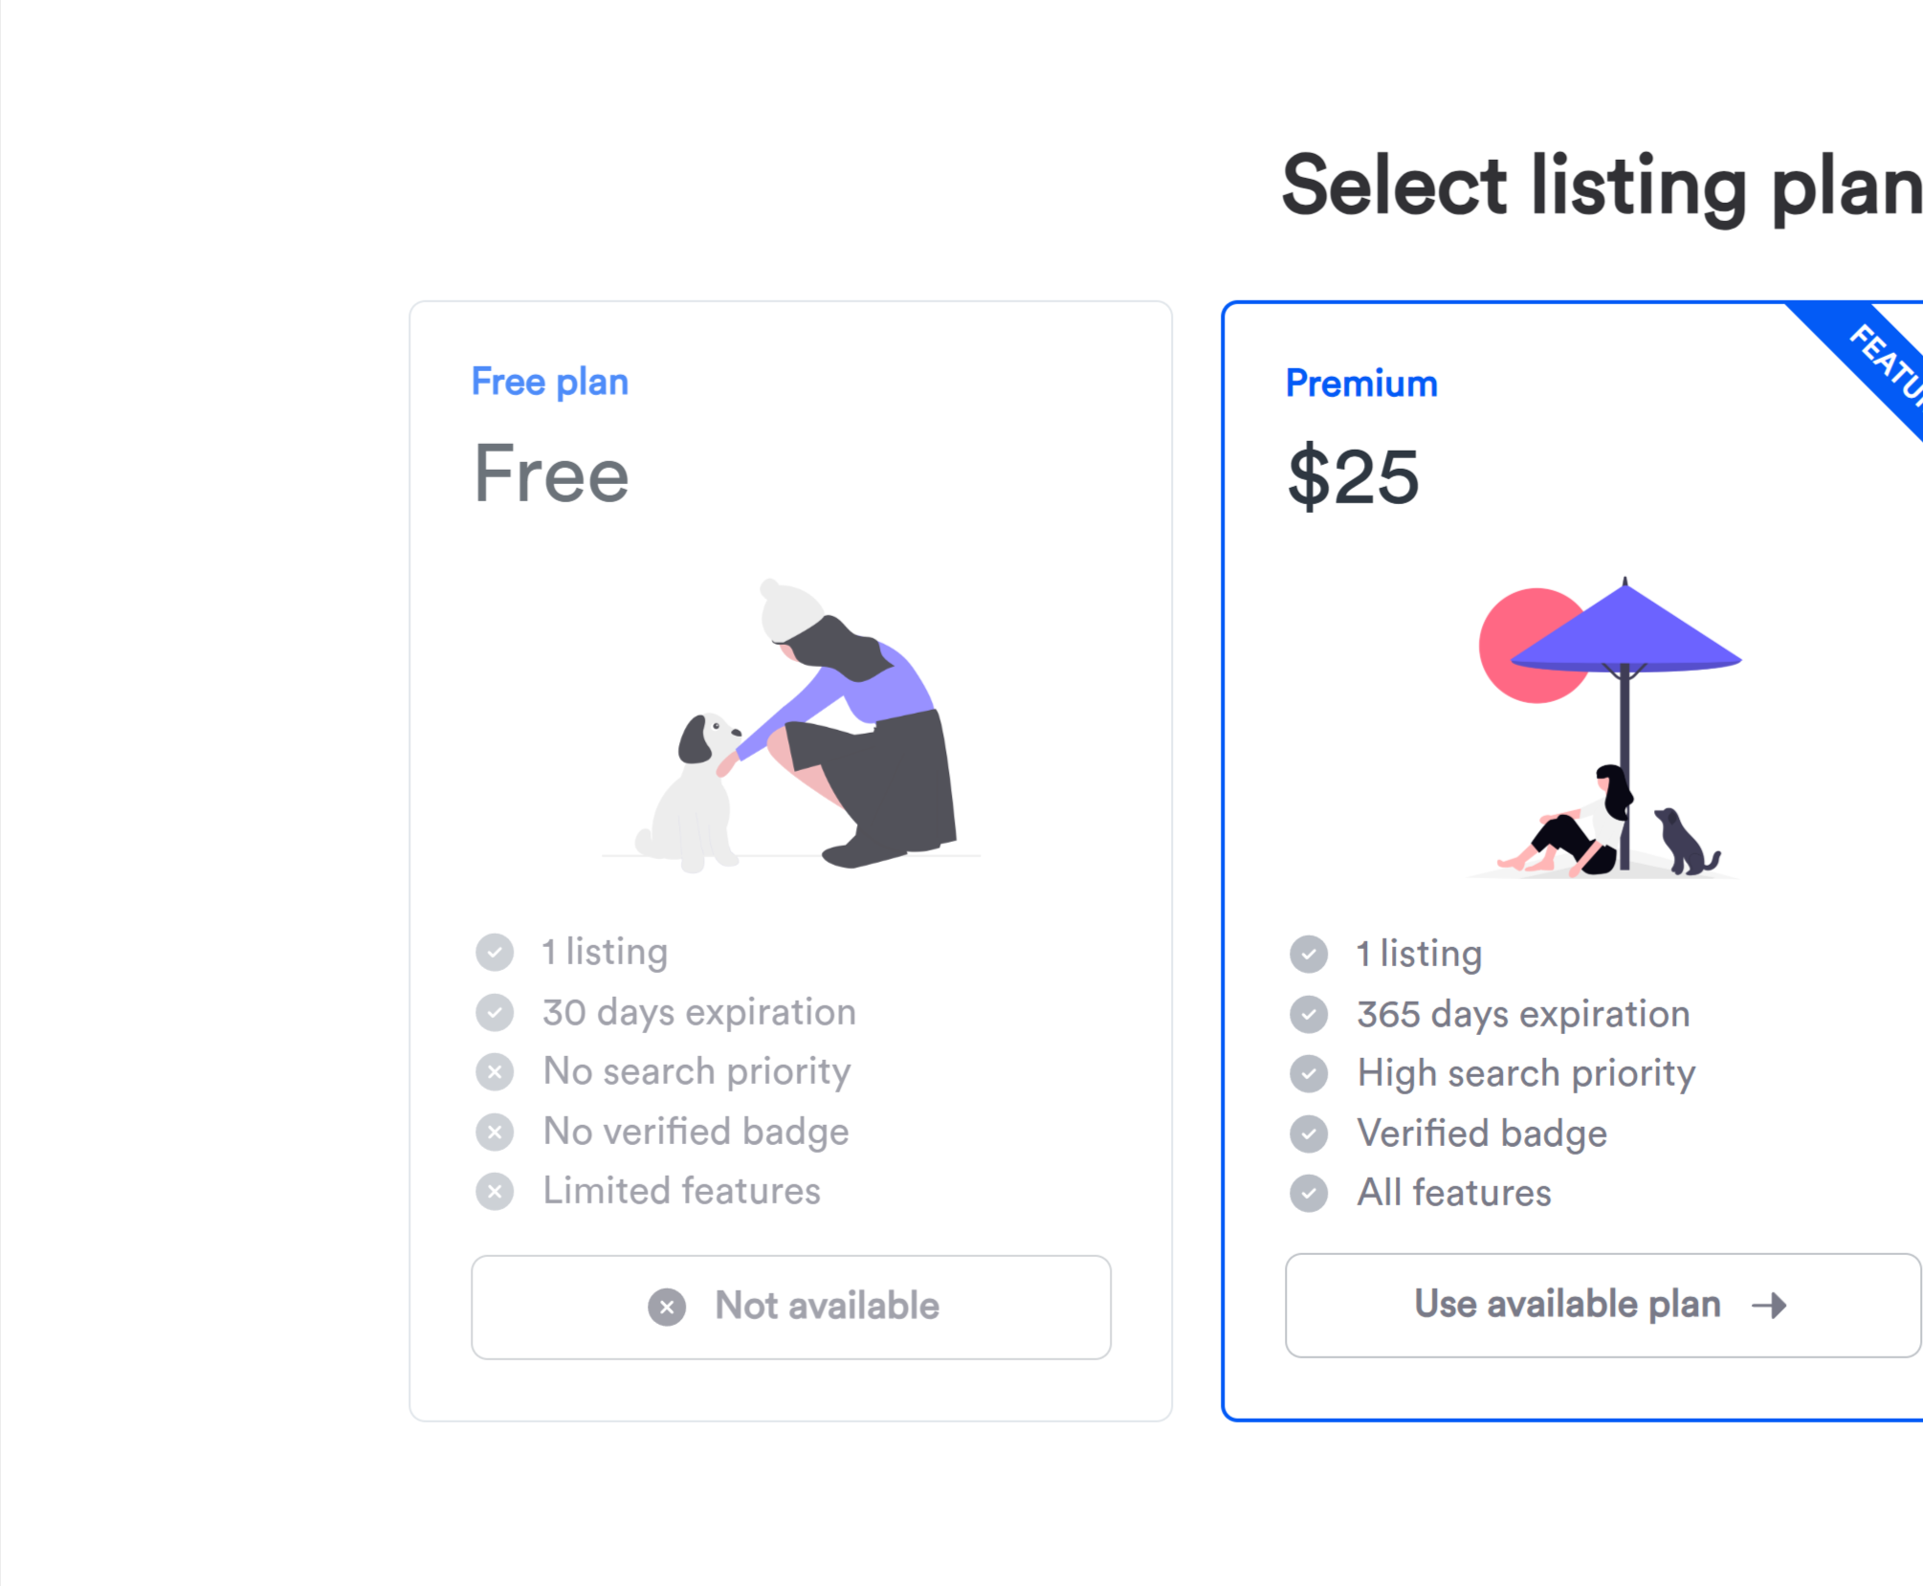Click the Not available button
The width and height of the screenshot is (1923, 1586).
point(790,1307)
